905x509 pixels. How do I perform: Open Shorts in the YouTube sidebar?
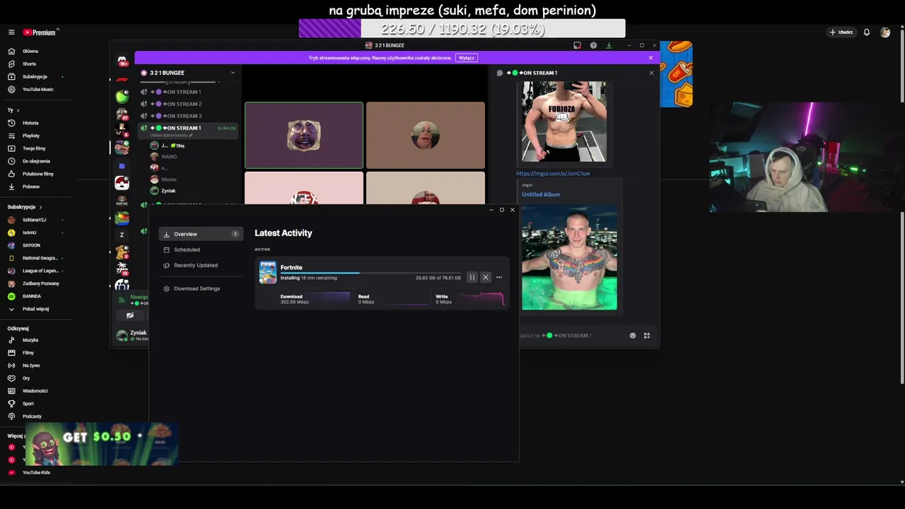pos(30,64)
